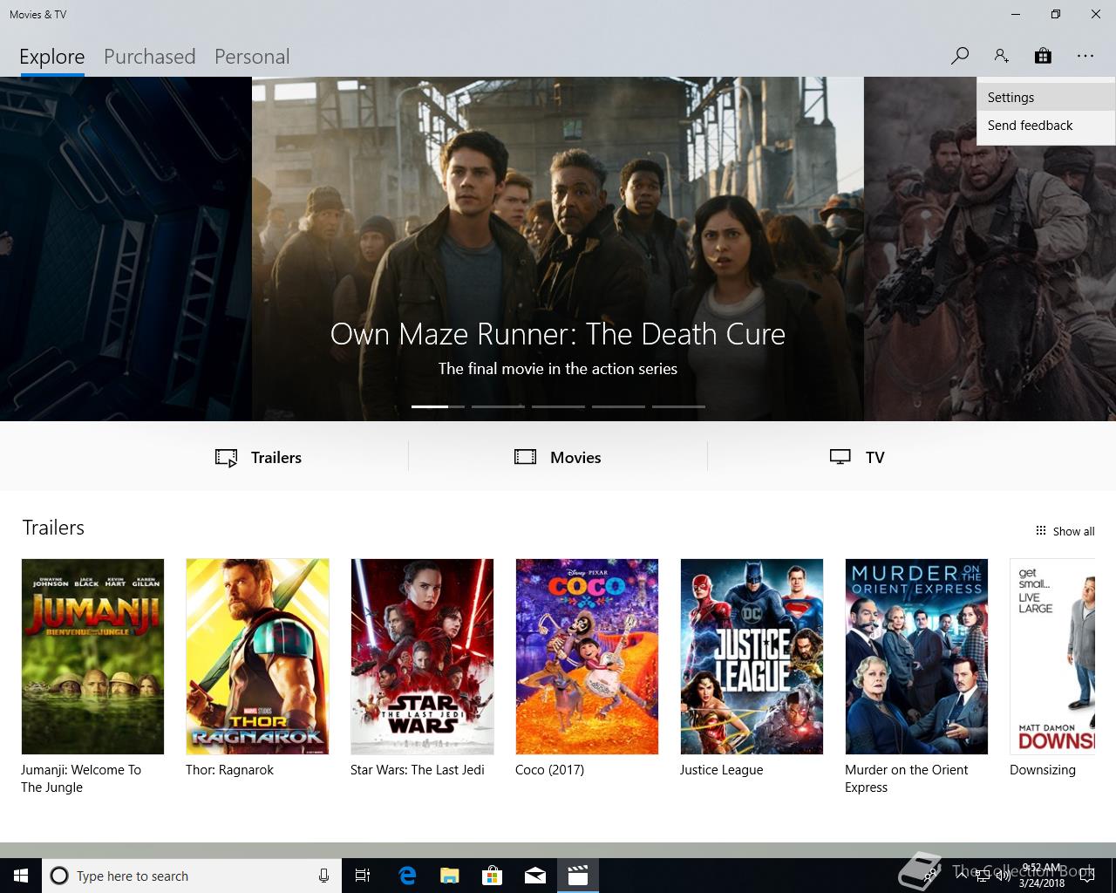Open the account sign-in icon
Viewport: 1116px width, 893px height.
[x=1001, y=56]
